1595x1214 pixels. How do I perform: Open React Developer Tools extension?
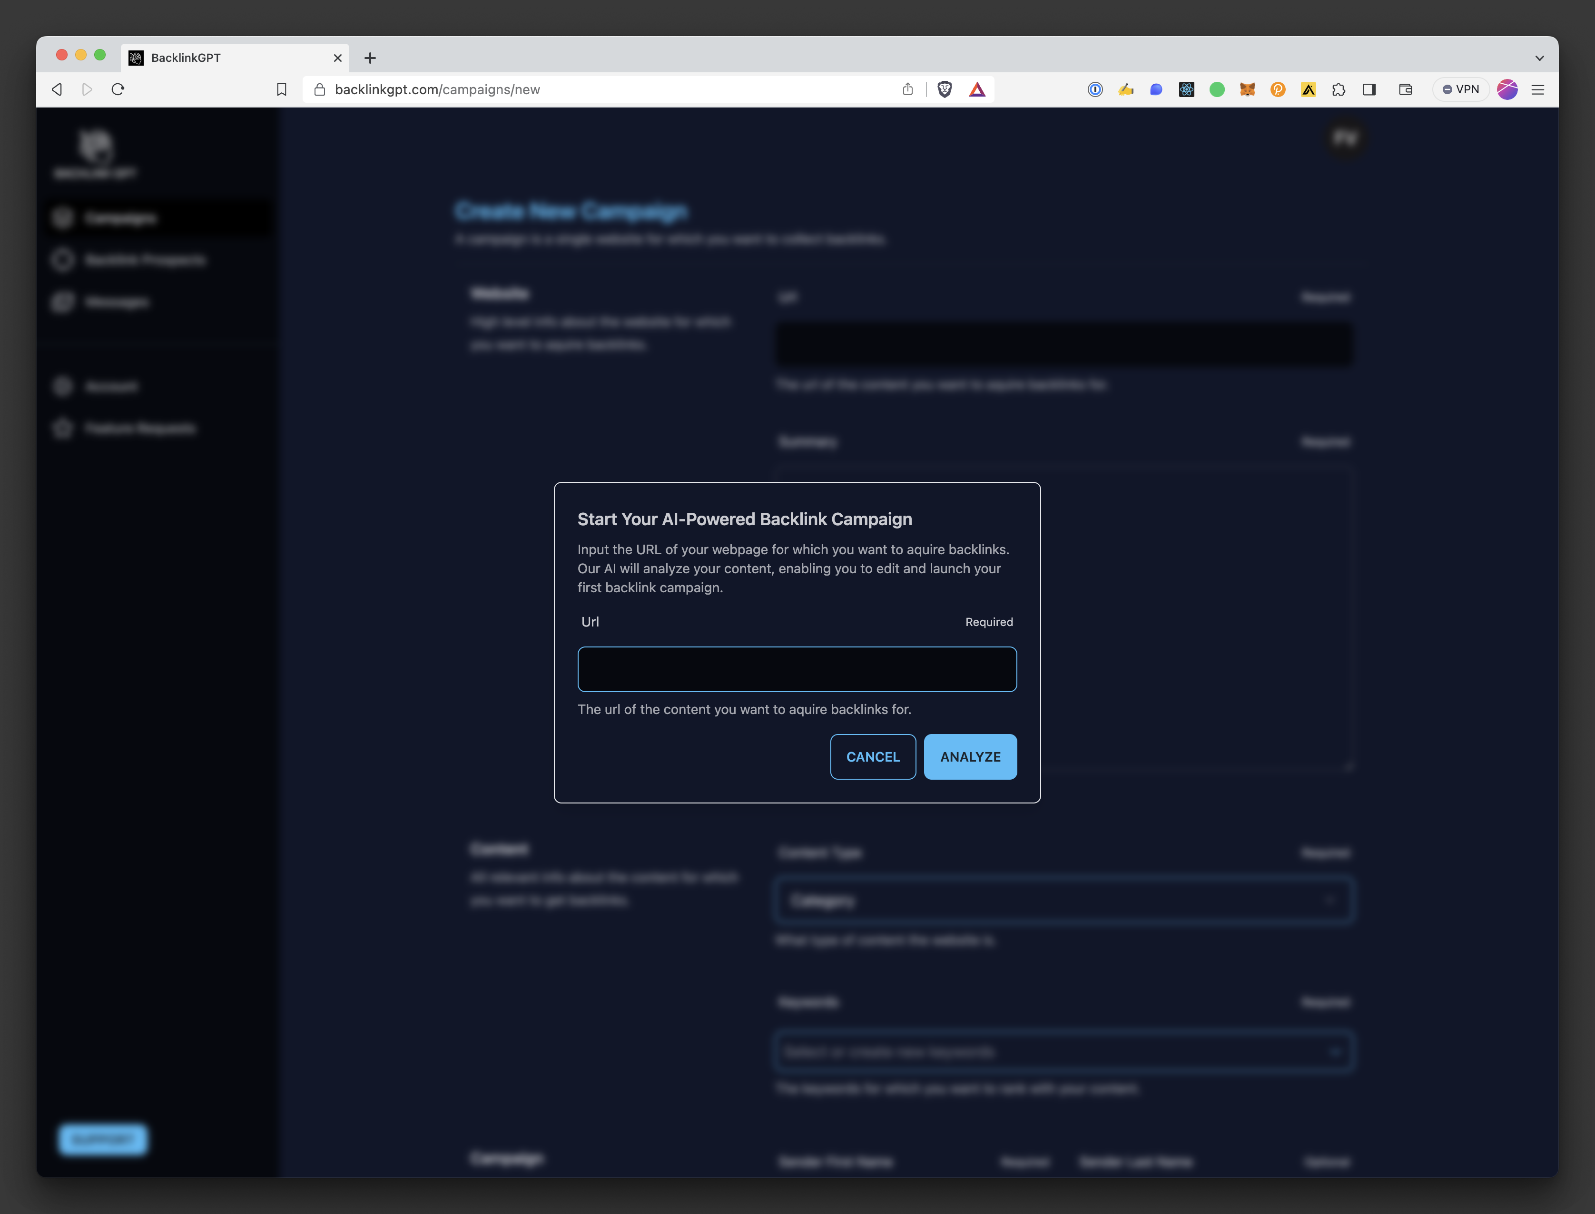coord(1186,89)
